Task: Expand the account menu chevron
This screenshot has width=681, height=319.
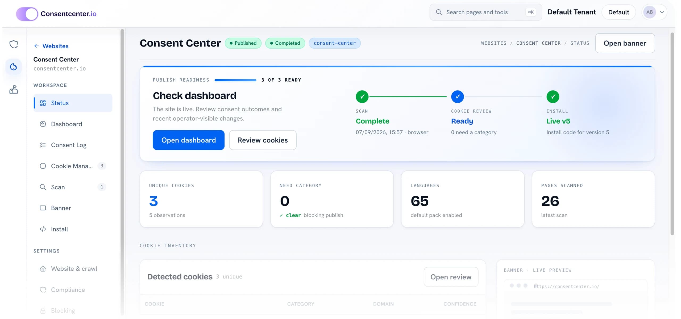Action: point(662,12)
